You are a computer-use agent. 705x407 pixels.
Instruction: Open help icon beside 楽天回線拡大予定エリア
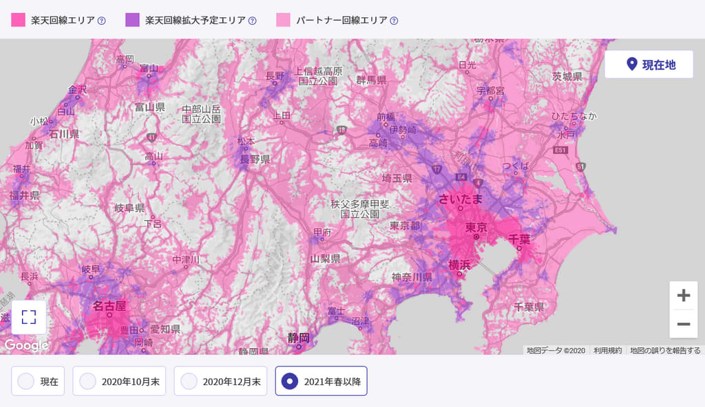click(253, 21)
